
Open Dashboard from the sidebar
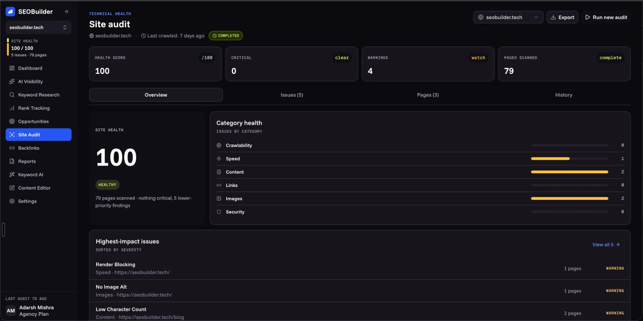[x=39, y=68]
